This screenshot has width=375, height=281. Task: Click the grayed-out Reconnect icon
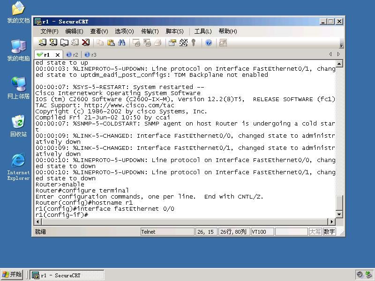click(x=75, y=43)
